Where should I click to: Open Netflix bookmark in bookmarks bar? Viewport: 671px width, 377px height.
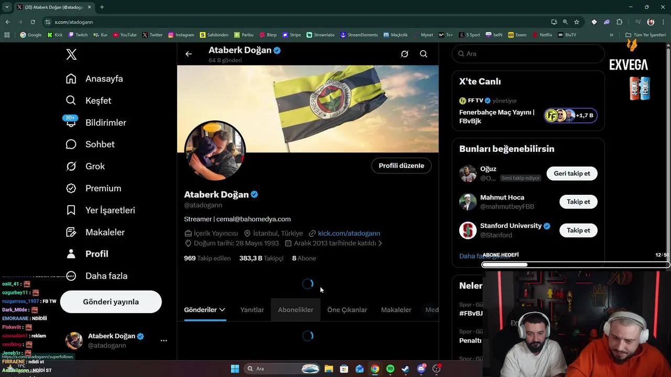[542, 35]
